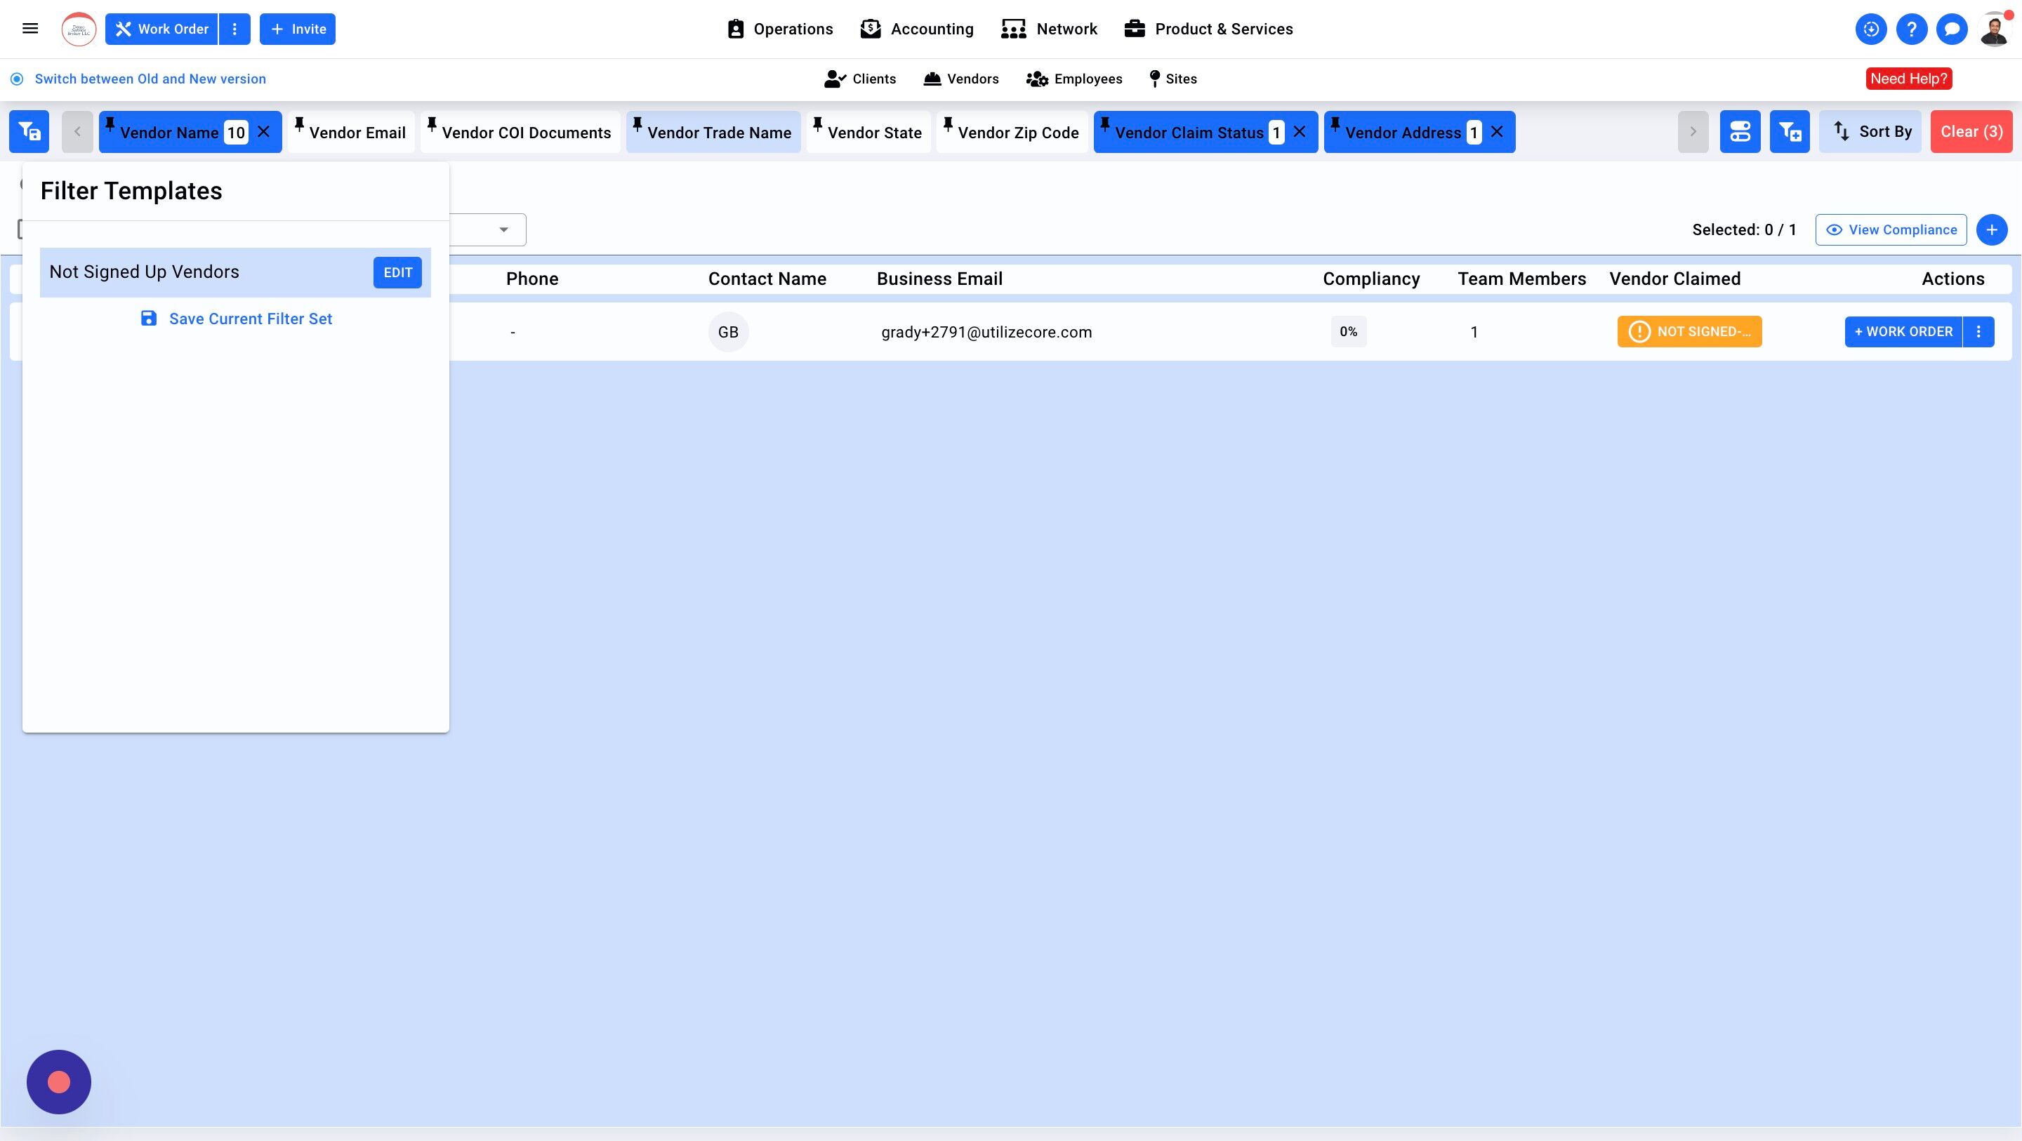Open the hamburger main menu
The height and width of the screenshot is (1141, 2022).
29,29
